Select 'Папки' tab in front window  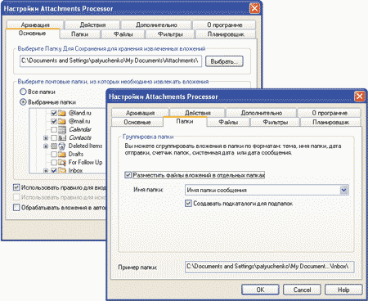pyautogui.click(x=185, y=121)
